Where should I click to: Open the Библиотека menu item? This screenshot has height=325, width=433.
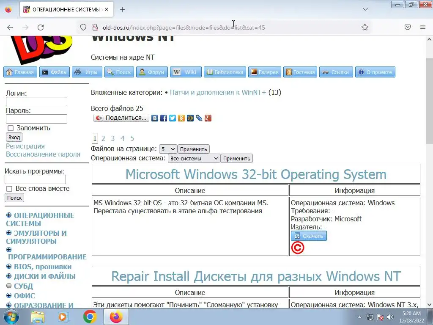pyautogui.click(x=225, y=72)
